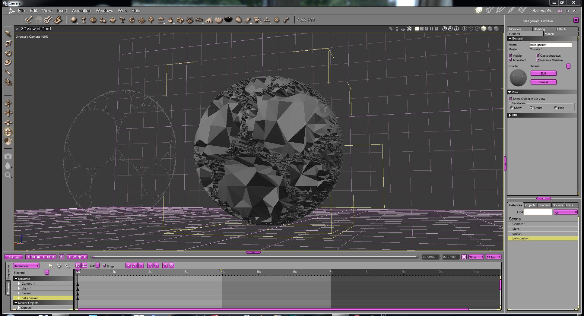Switch to the Render room film icon
584x316 pixels.
click(522, 11)
